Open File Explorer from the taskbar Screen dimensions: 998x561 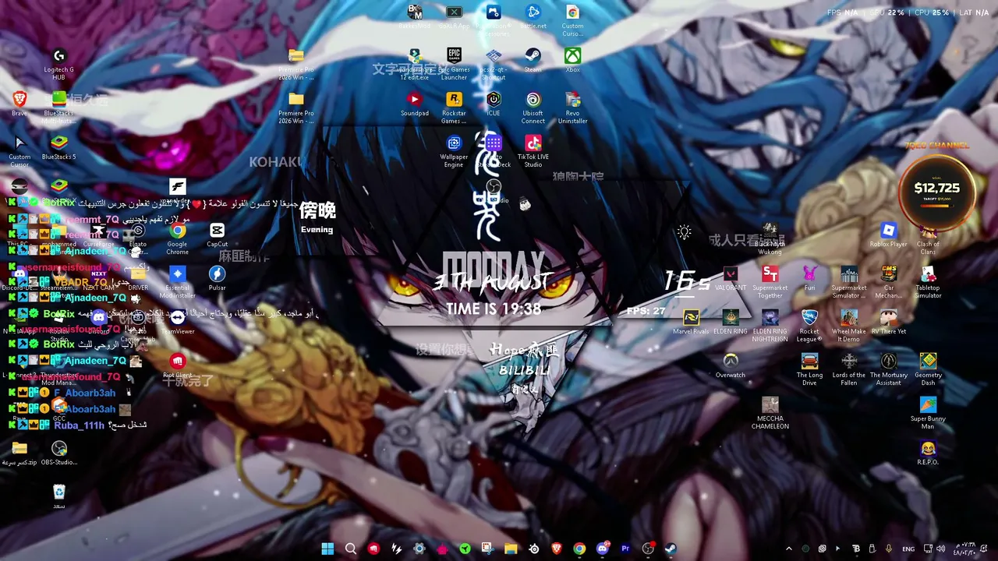point(511,549)
